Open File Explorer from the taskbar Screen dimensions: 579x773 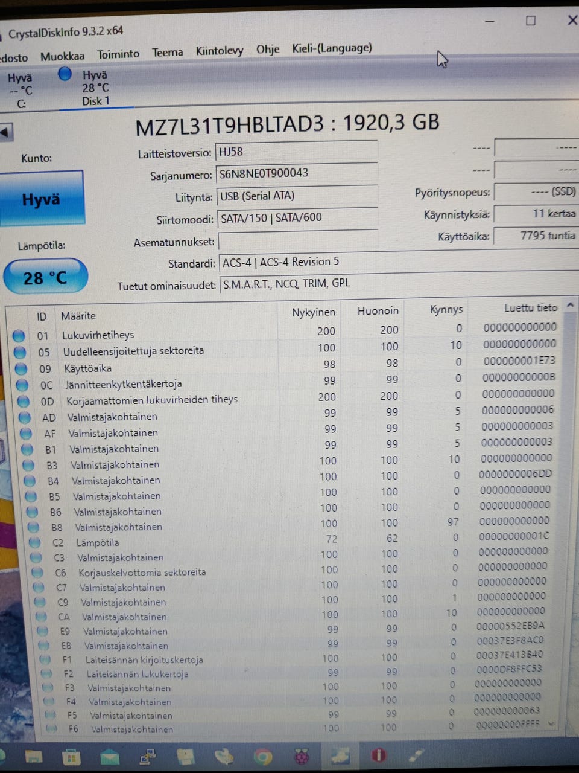point(33,756)
